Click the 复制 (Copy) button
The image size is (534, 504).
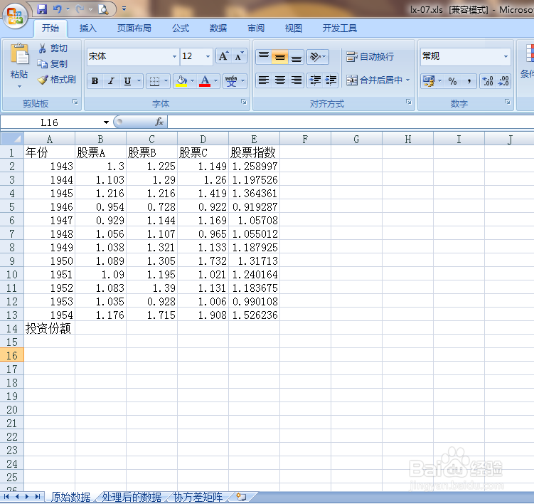(53, 64)
